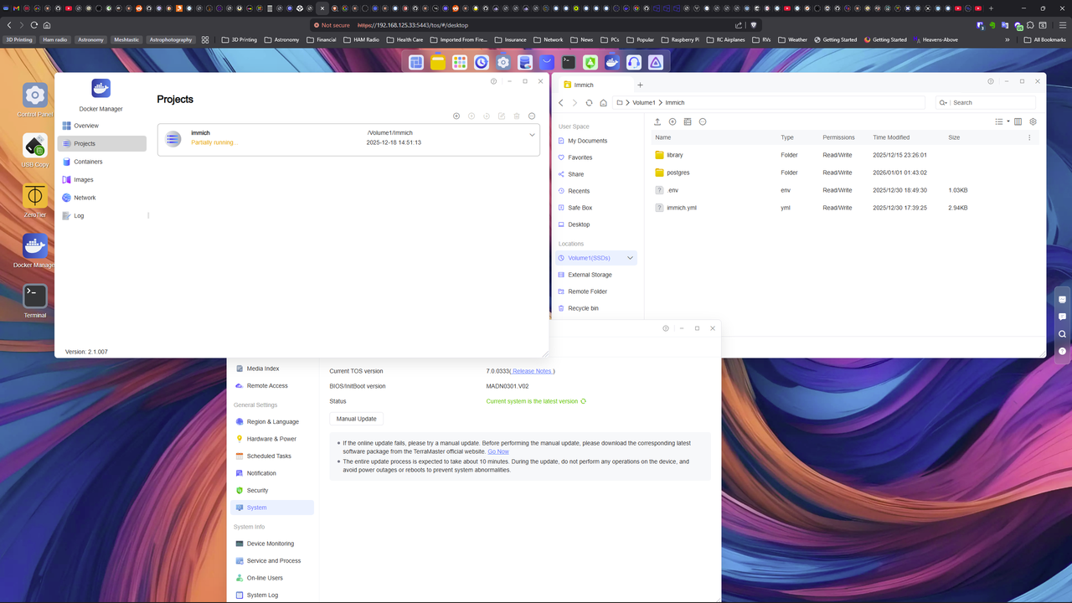Open My Documents in file manager sidebar

pyautogui.click(x=596, y=141)
